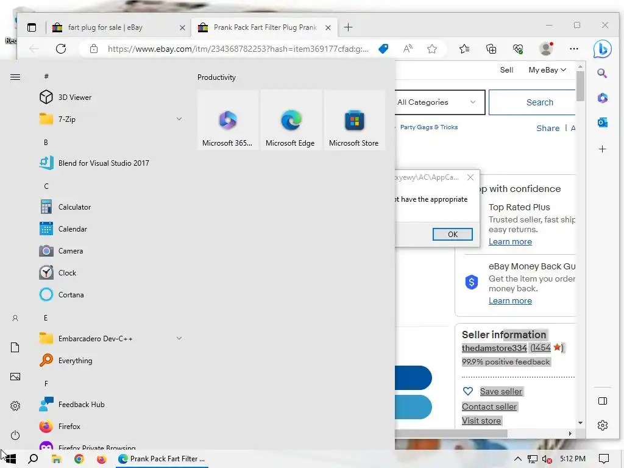
Task: Open seller thedamstore334 profile link
Action: pos(494,348)
